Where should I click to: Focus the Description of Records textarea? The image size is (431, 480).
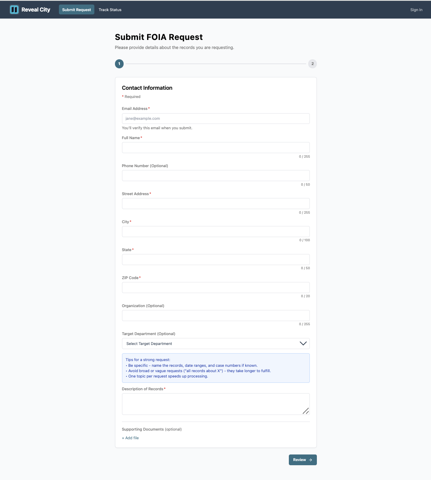coord(215,404)
